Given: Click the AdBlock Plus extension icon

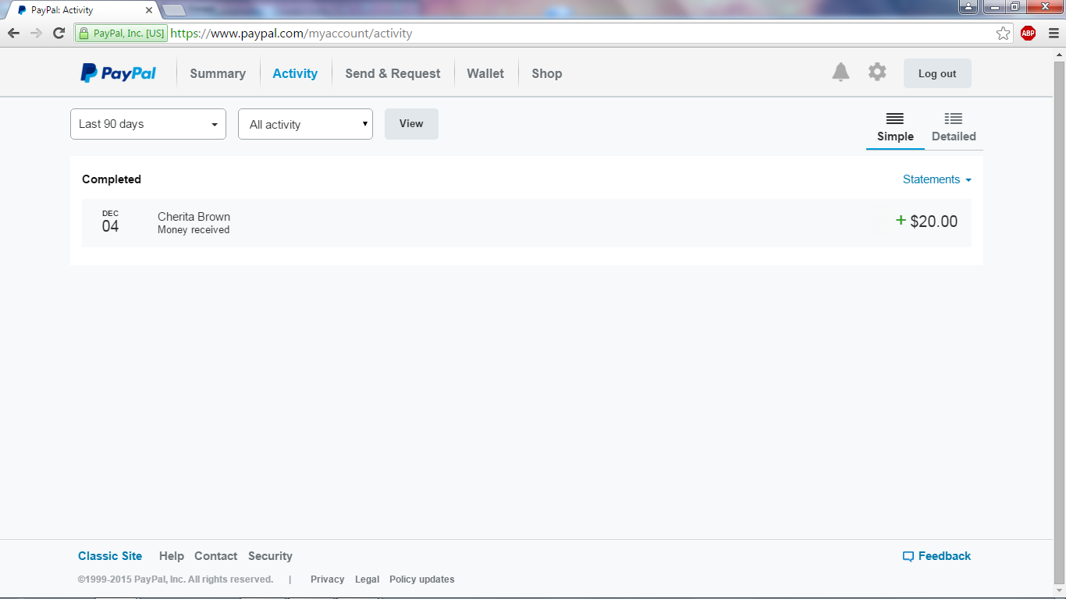Looking at the screenshot, I should click(x=1028, y=33).
